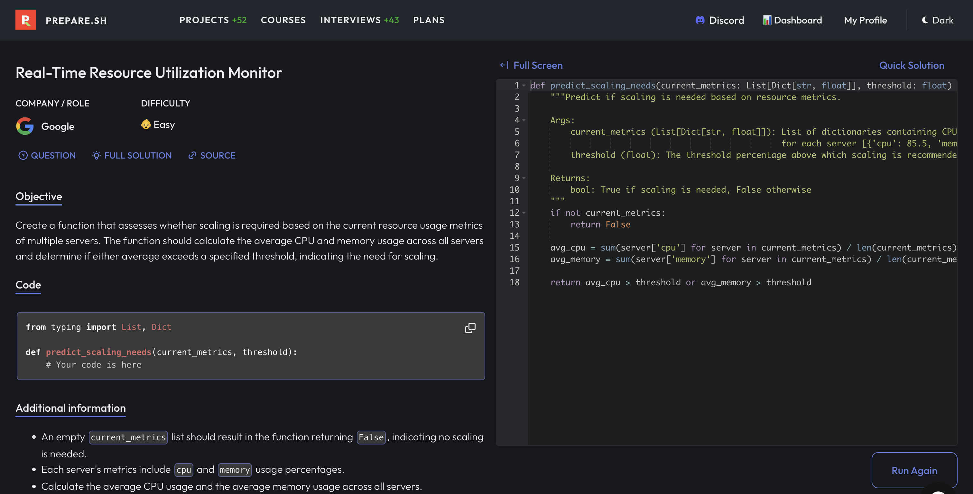Viewport: 973px width, 494px height.
Task: Click line number 12 in editor gutter
Action: [514, 213]
